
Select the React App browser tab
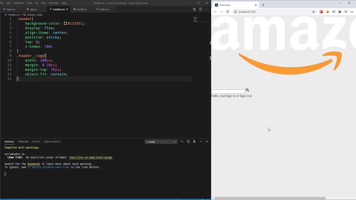coord(236,5)
